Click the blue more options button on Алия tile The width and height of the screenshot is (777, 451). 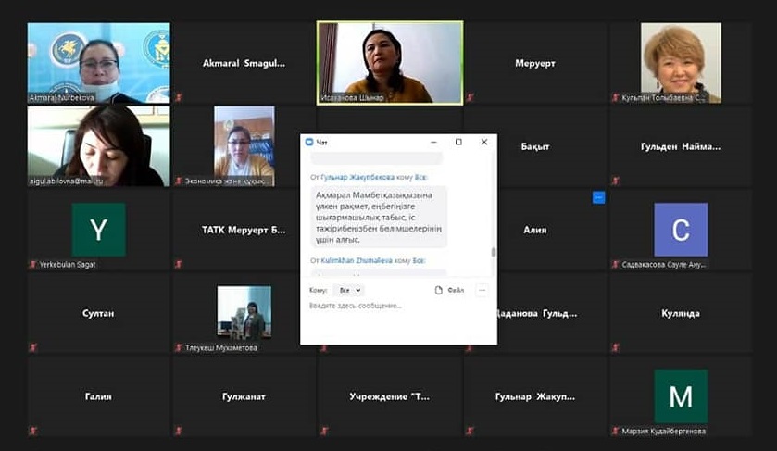click(598, 197)
